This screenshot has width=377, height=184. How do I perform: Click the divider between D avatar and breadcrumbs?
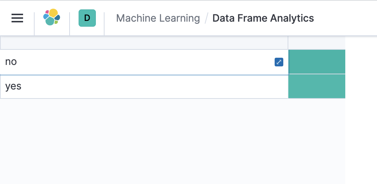point(104,24)
